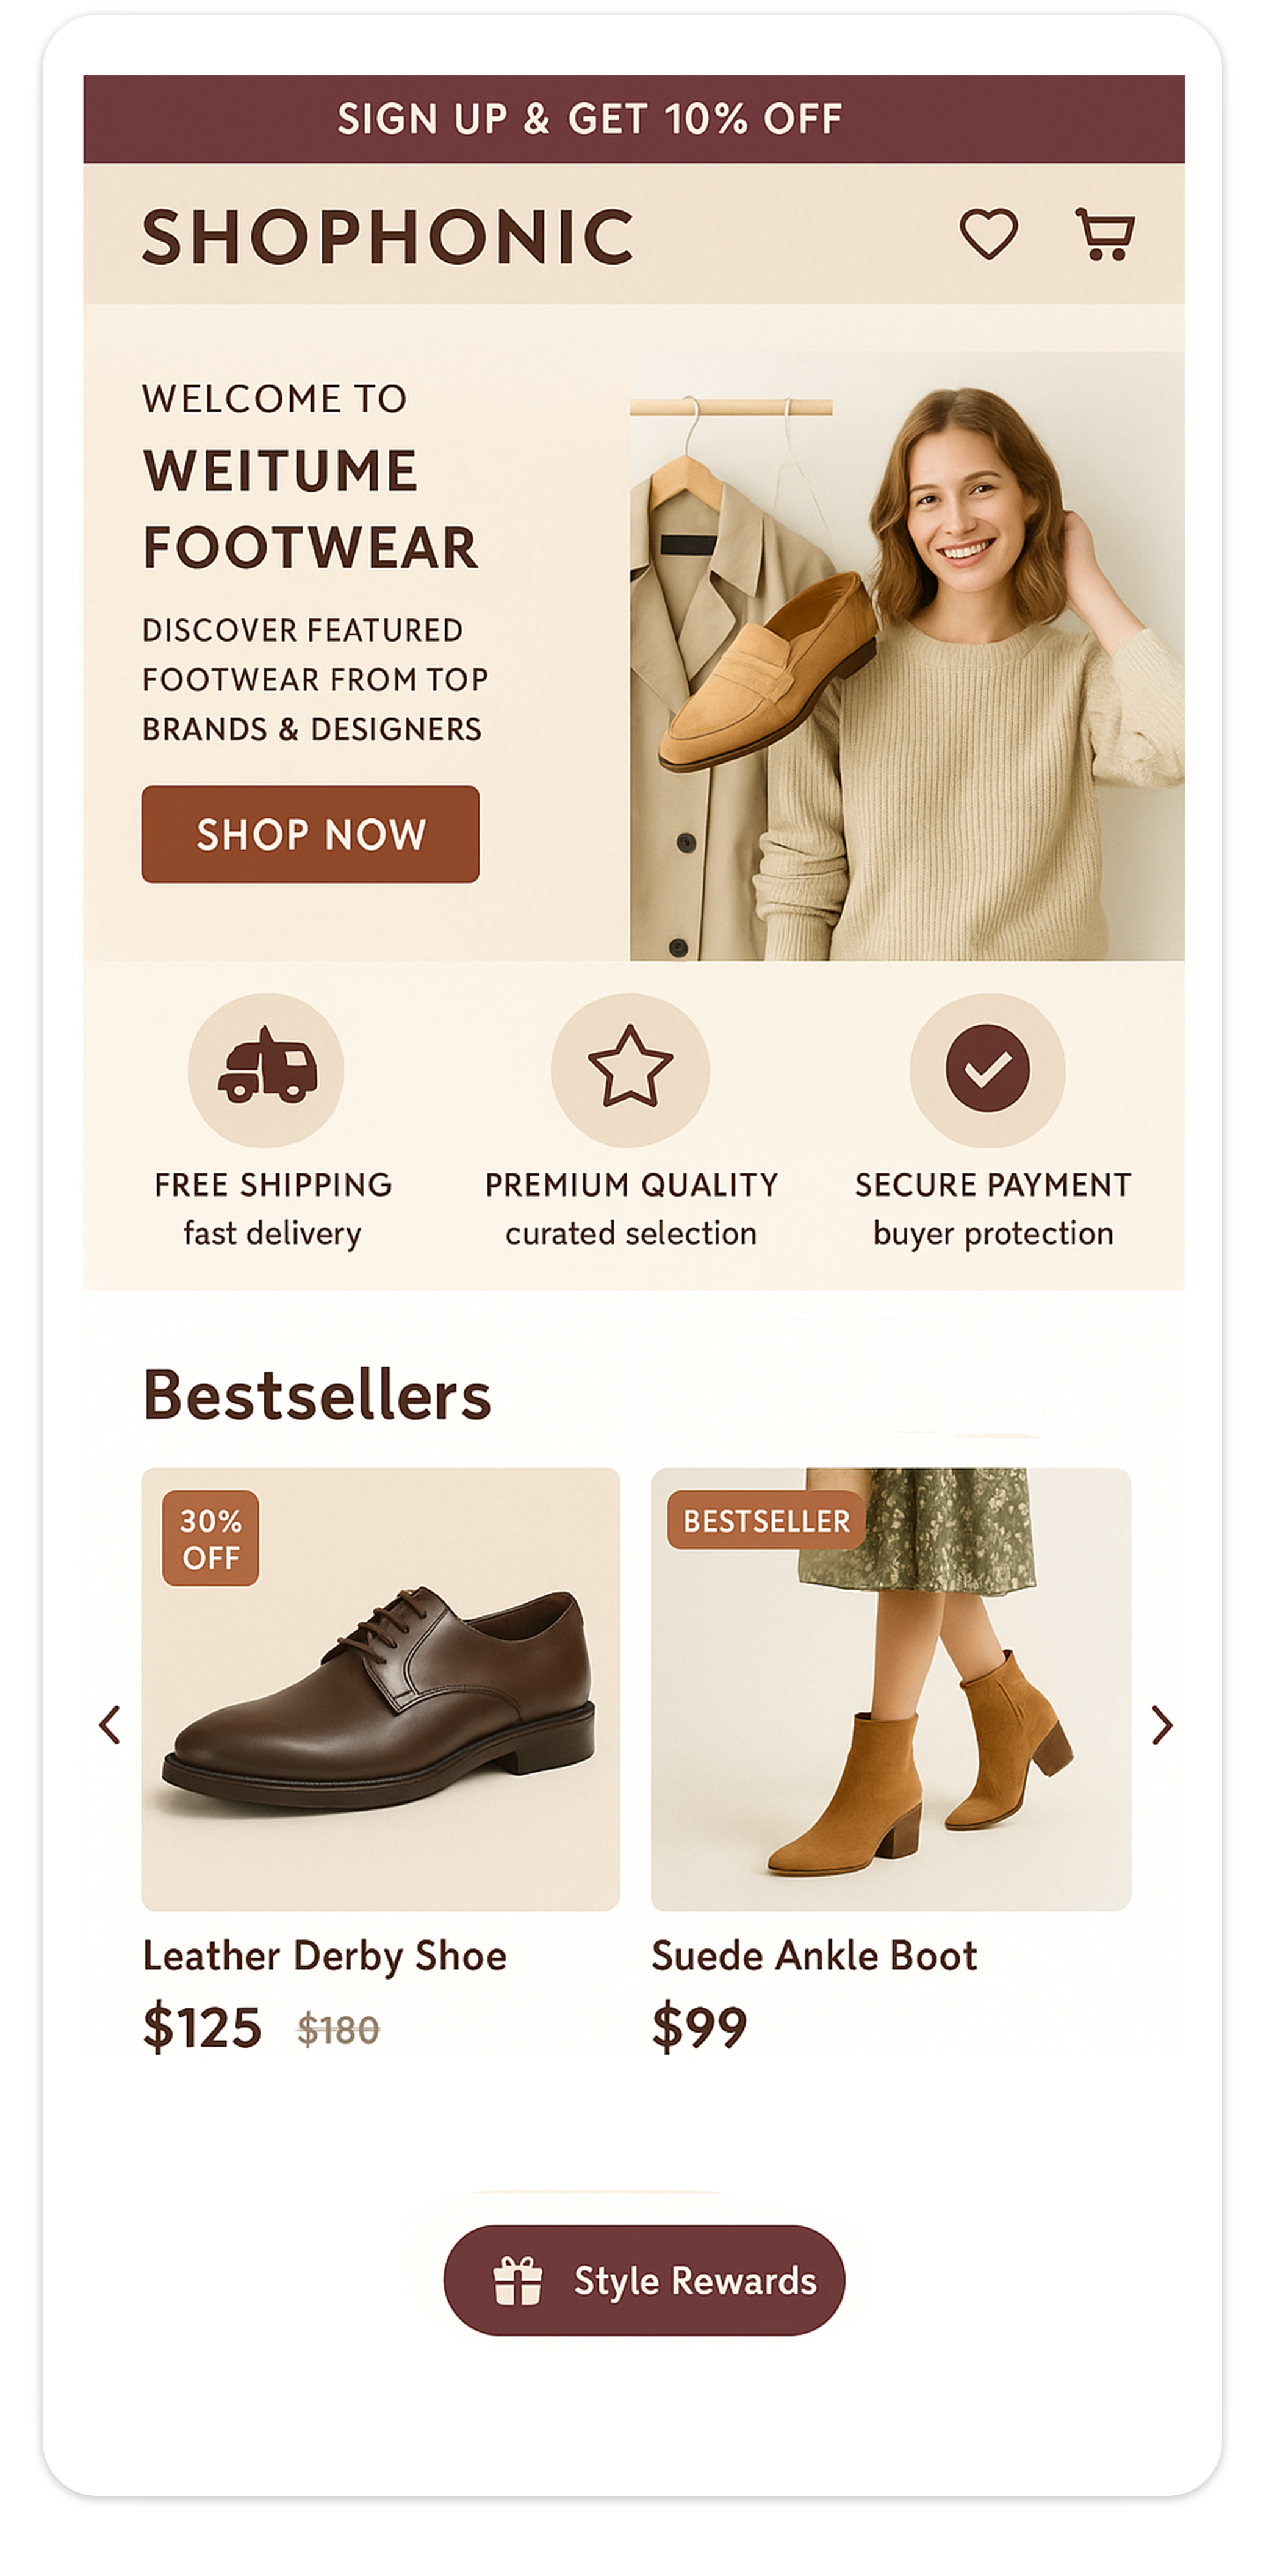Show next bestsellers with right chevron
Viewport: 1269px width, 2576px height.
pos(1161,1725)
